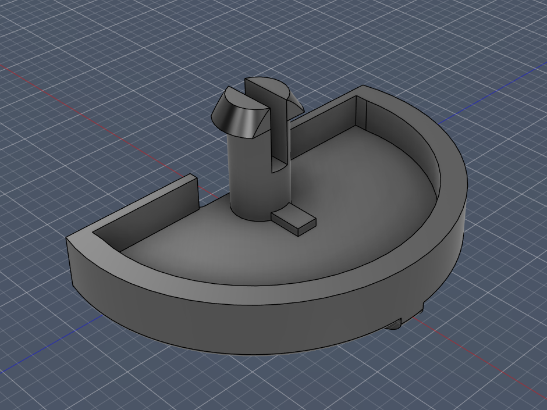Select the small rectangular block beside the post

click(x=293, y=220)
